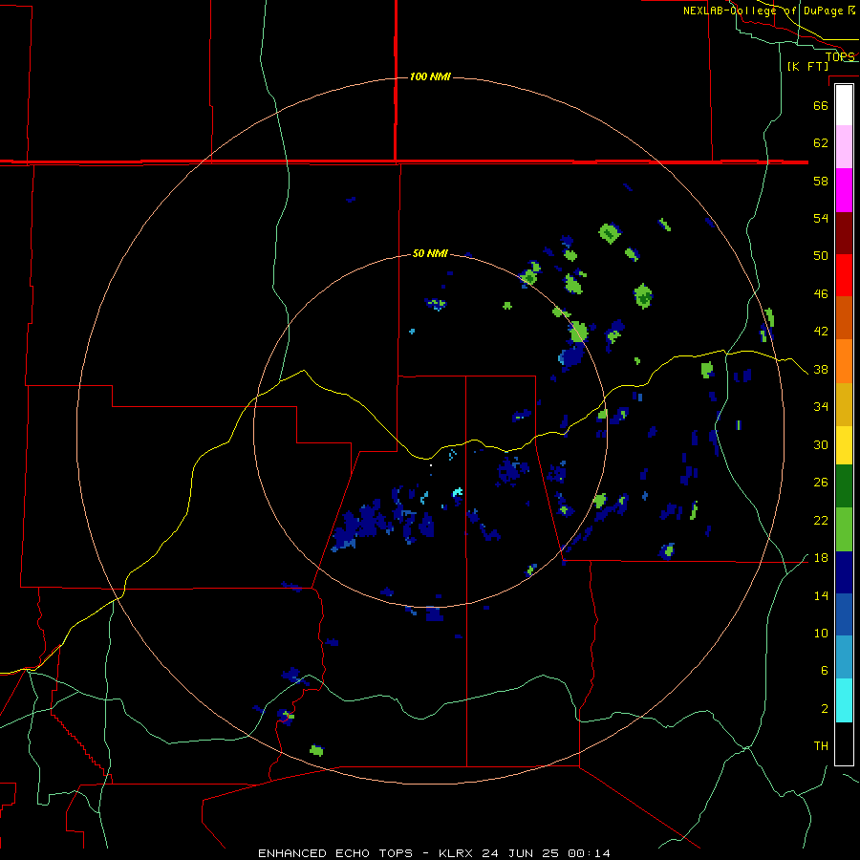This screenshot has height=860, width=860.
Task: Click the 46 value on the scale
Action: point(821,294)
